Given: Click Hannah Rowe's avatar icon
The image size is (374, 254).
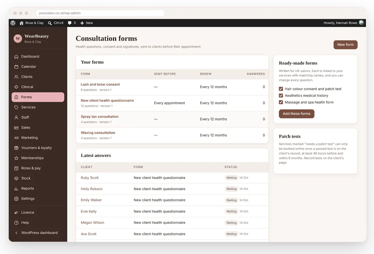Looking at the screenshot, I should coord(361,23).
